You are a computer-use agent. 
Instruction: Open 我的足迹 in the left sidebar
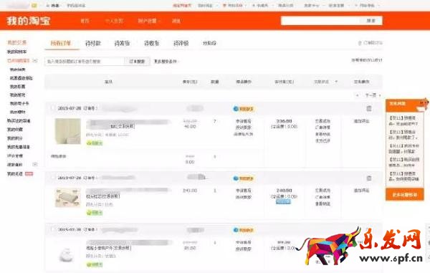[15, 173]
